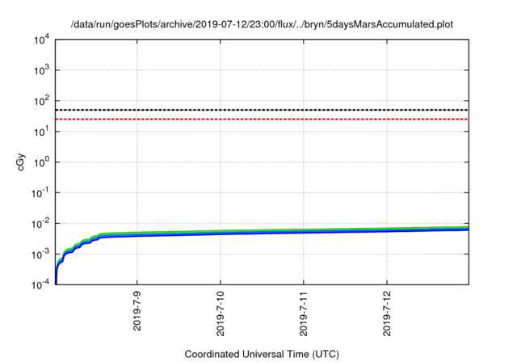The image size is (517, 362).
Task: Click the plot file path title
Action: coord(262,24)
